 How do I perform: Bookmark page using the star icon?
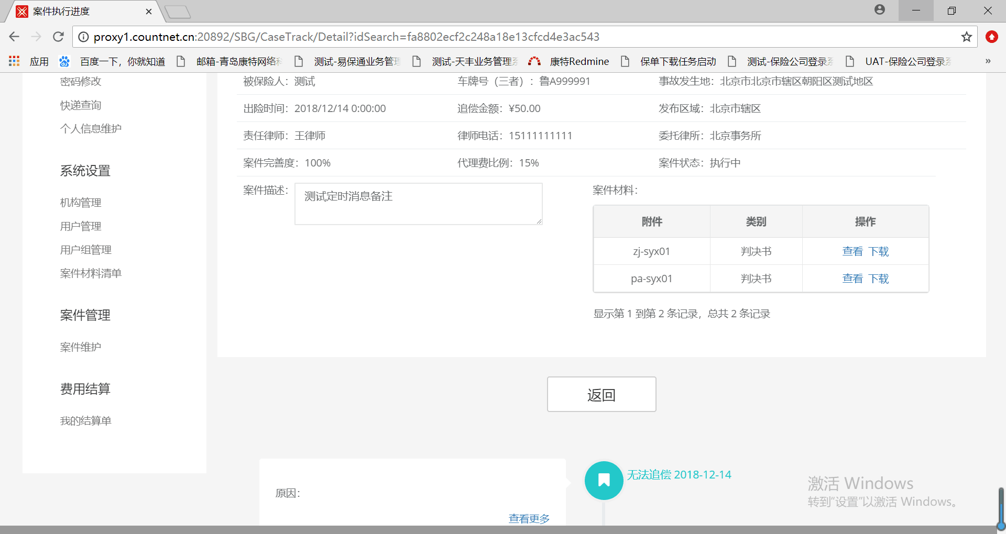966,37
